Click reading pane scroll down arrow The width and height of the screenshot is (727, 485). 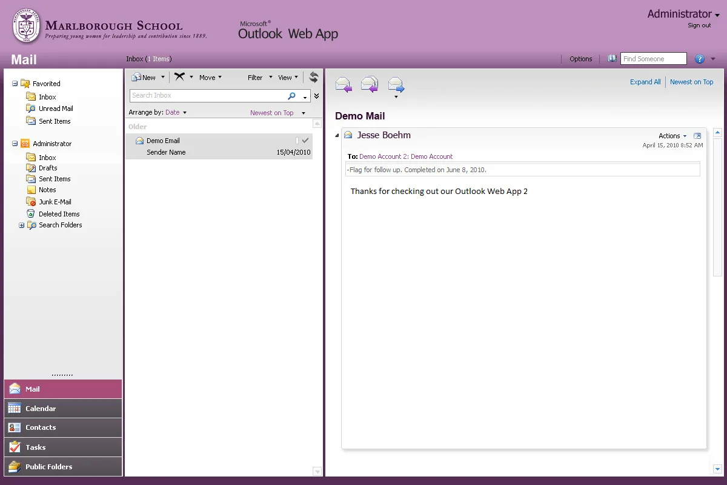717,469
